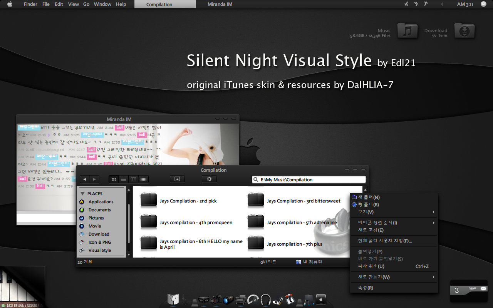
Task: Click the back navigation arrow in Compilation window
Action: (84, 179)
